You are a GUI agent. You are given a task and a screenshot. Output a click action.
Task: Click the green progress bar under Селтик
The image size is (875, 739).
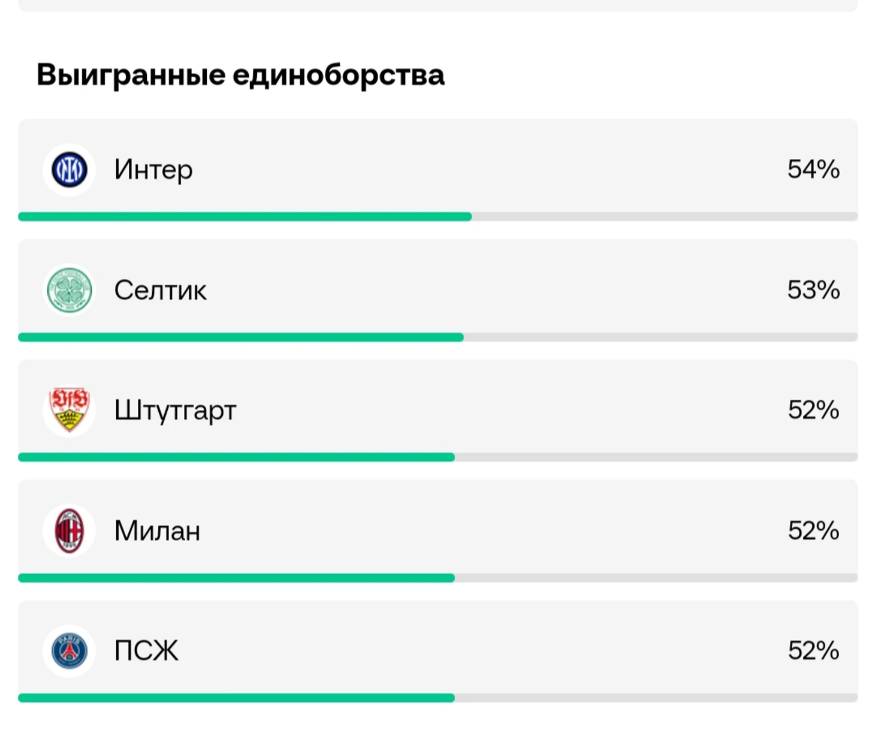(x=241, y=337)
